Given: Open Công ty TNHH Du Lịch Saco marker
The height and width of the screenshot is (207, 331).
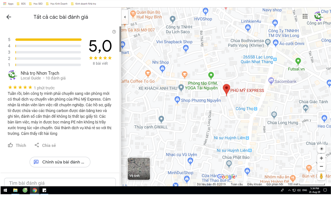Looking at the screenshot, I should tap(173, 19).
